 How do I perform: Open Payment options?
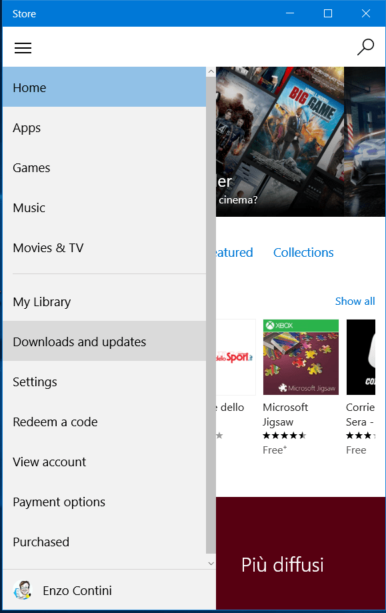click(x=104, y=502)
